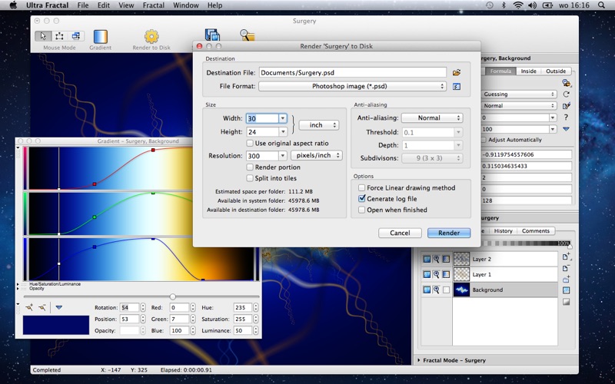
Task: Open the Resolution value dropdown arrow
Action: click(282, 156)
